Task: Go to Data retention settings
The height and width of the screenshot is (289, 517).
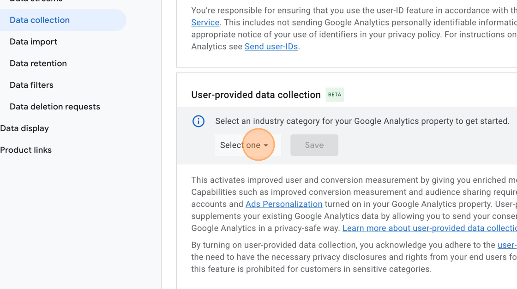Action: [38, 63]
